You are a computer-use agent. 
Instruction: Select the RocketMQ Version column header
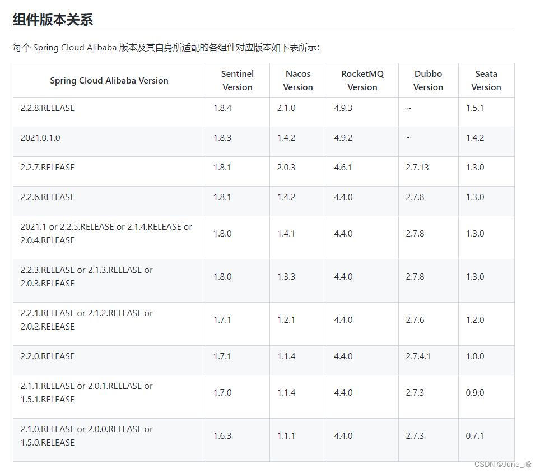click(x=362, y=80)
